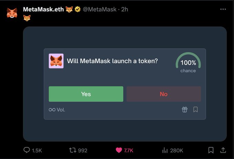The height and width of the screenshot is (159, 234).
Task: Click the gold verified badge
Action: (78, 9)
